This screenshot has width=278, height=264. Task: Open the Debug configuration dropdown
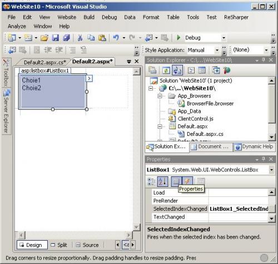[224, 38]
